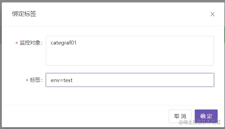The image size is (225, 129).
Task: Click empty space below categraf01 in the text area
Action: 130,56
